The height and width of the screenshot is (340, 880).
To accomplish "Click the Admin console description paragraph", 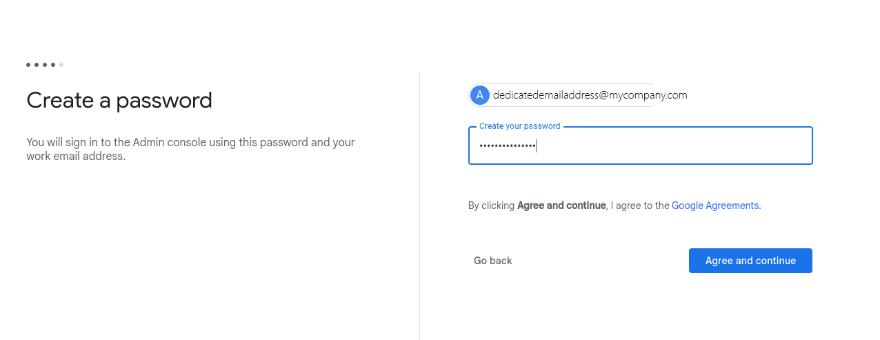I will [191, 150].
